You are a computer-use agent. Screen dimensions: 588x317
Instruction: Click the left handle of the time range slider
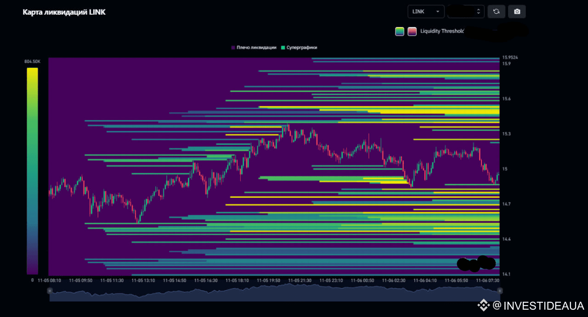click(x=50, y=290)
